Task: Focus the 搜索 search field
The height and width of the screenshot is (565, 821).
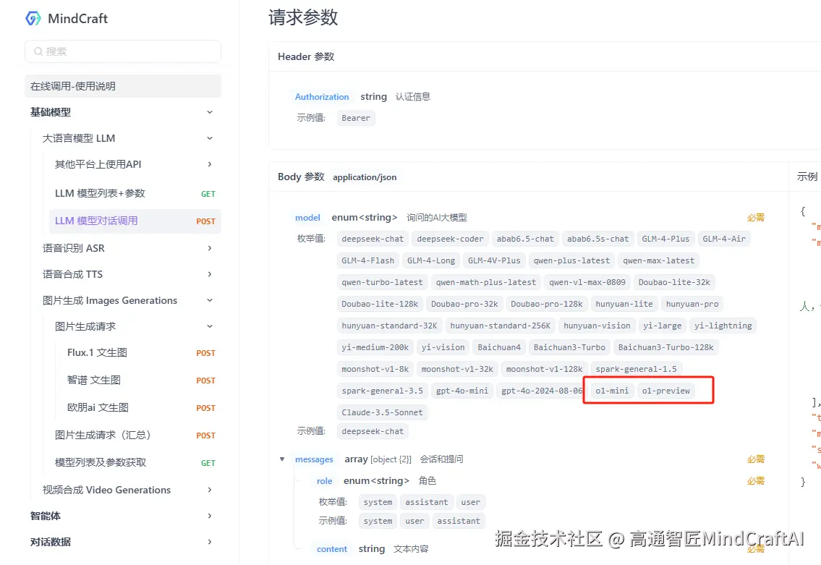Action: point(123,51)
